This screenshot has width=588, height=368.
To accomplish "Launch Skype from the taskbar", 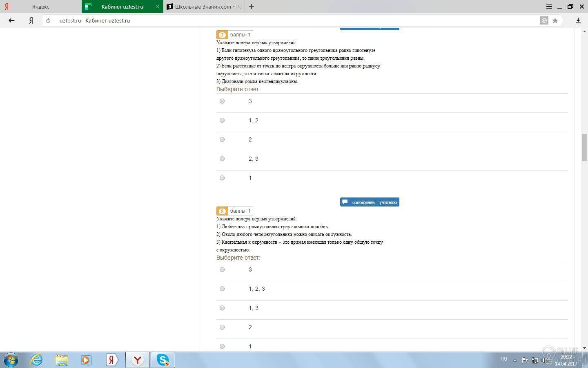I will click(x=163, y=360).
